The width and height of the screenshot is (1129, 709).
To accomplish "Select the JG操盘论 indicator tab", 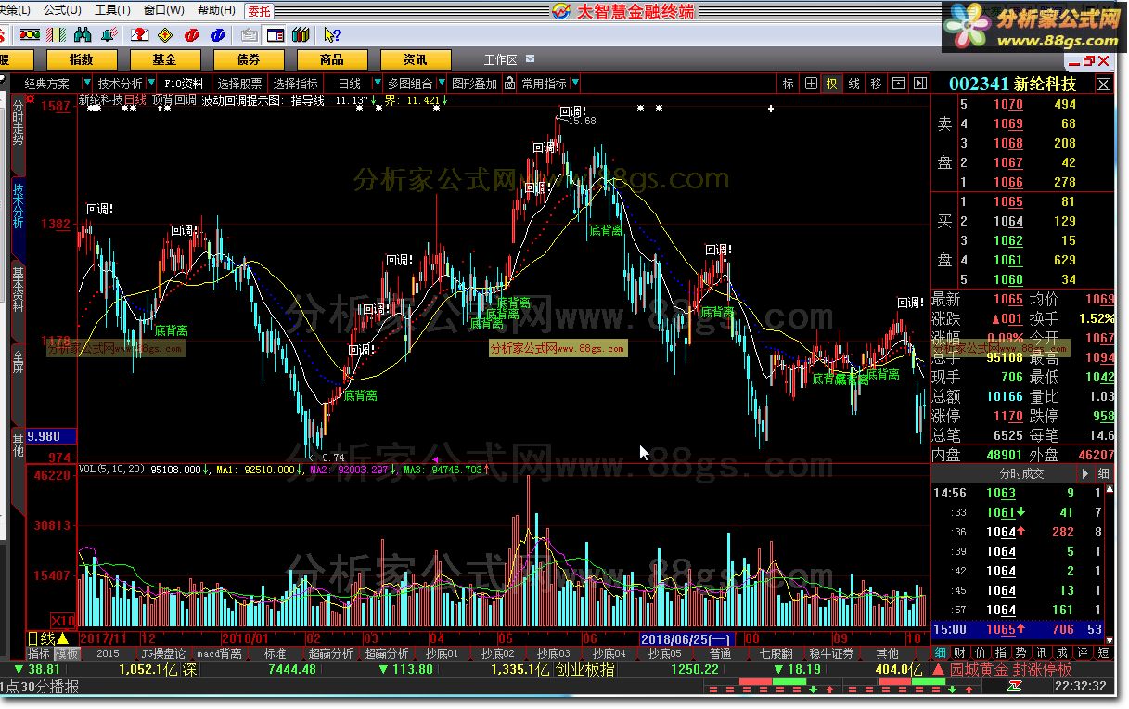I will [x=163, y=653].
